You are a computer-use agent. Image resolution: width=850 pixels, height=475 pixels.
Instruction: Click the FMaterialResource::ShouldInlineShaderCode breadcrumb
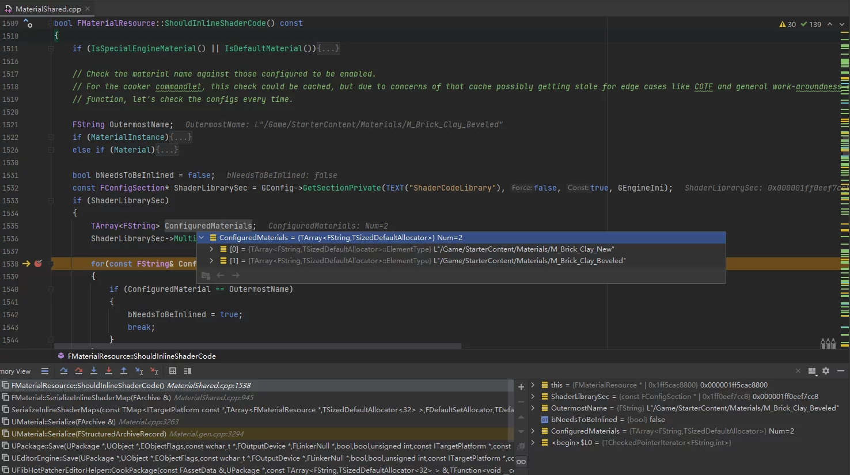point(141,356)
